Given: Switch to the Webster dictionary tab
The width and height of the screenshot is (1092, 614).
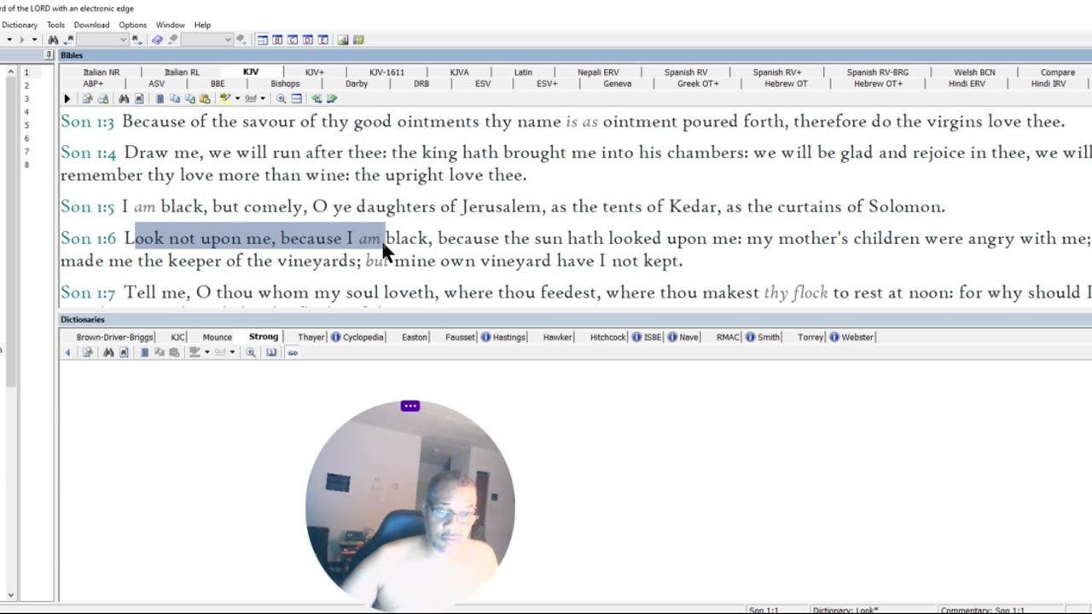Looking at the screenshot, I should 857,337.
